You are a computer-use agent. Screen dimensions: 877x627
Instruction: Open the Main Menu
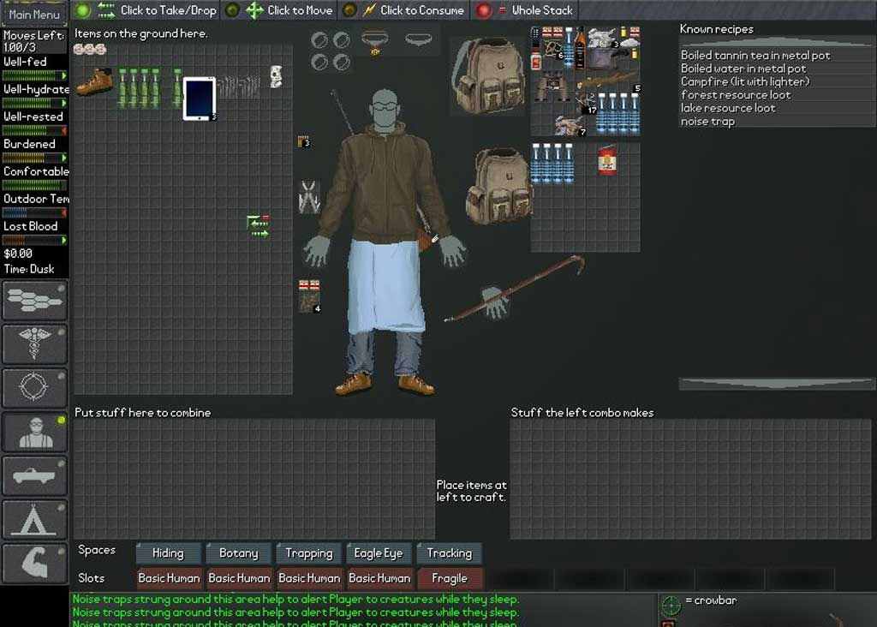tap(34, 14)
